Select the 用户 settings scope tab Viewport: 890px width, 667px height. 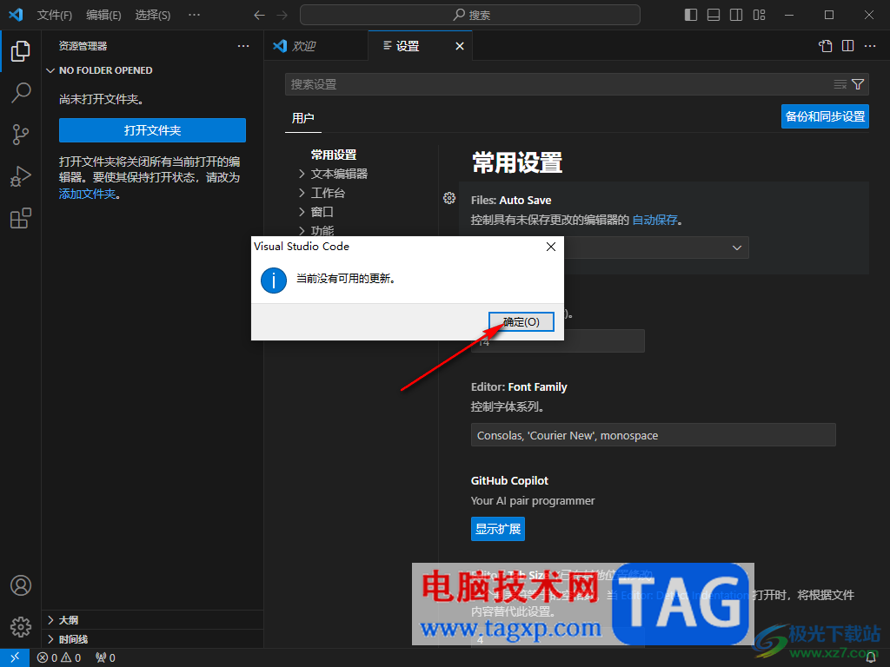[302, 118]
